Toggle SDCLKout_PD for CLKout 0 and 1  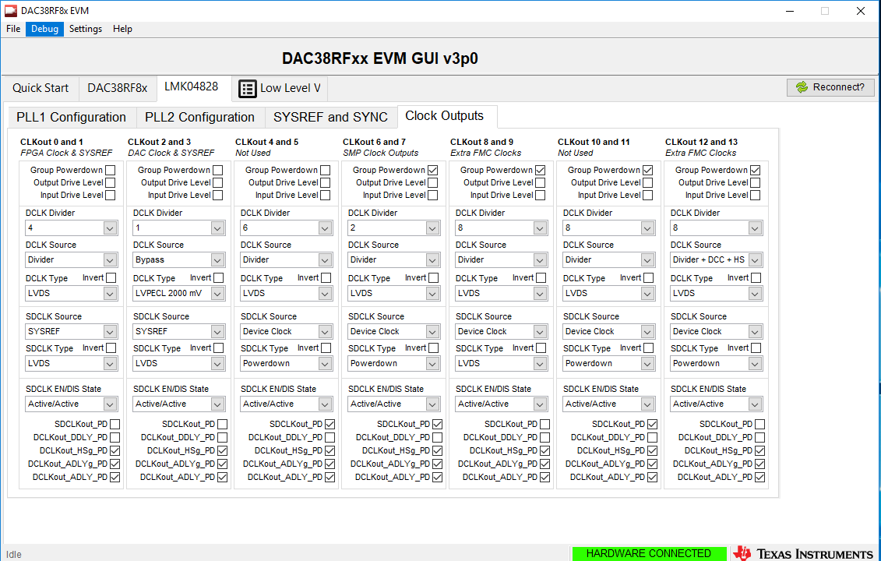tap(115, 424)
